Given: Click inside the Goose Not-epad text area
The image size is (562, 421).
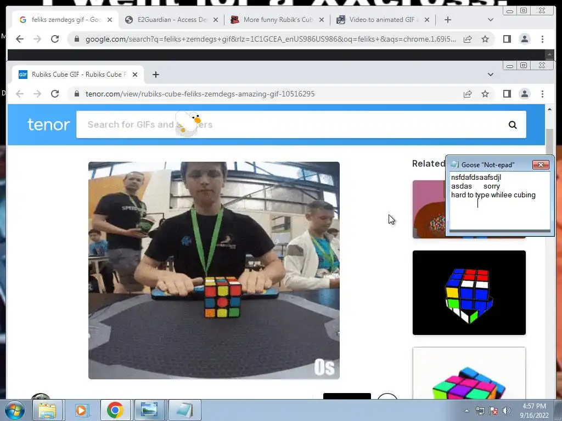Looking at the screenshot, I should (x=499, y=201).
